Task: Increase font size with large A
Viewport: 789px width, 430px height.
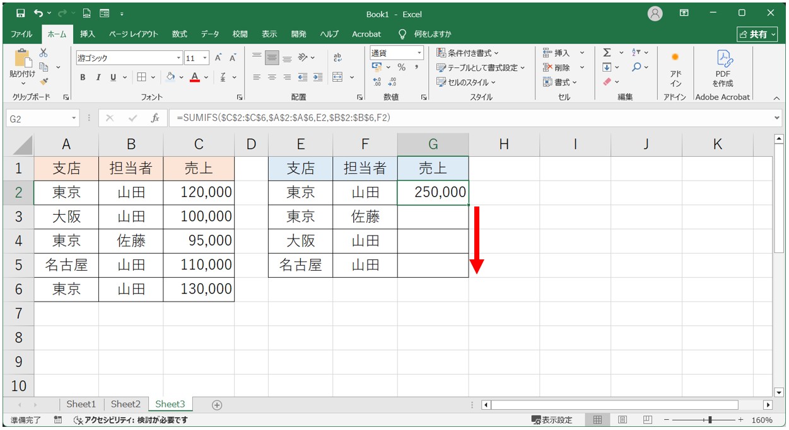Action: pyautogui.click(x=218, y=58)
